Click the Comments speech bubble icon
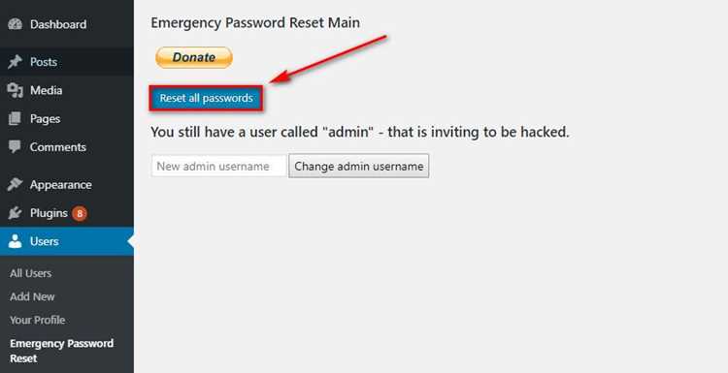The height and width of the screenshot is (373, 728). pyautogui.click(x=15, y=147)
